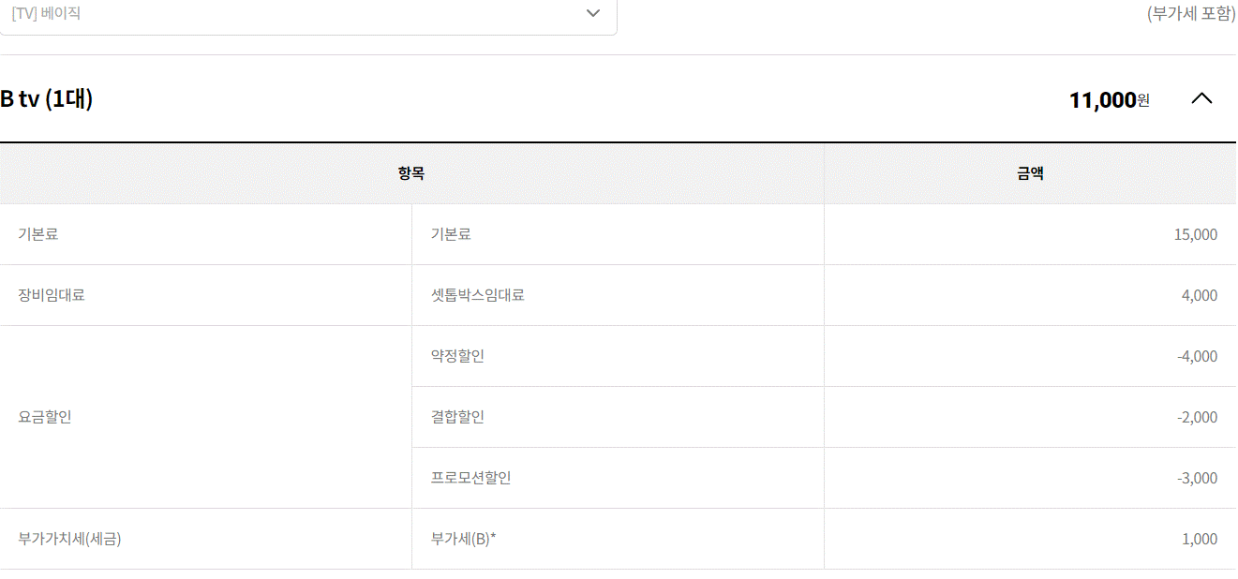Click the 장비임대료 category cell

pos(52,295)
